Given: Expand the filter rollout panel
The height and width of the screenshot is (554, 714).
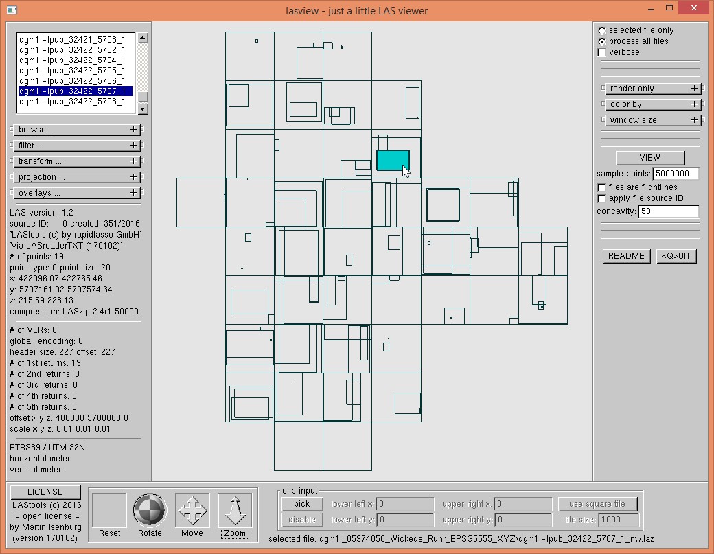Looking at the screenshot, I should pos(76,146).
